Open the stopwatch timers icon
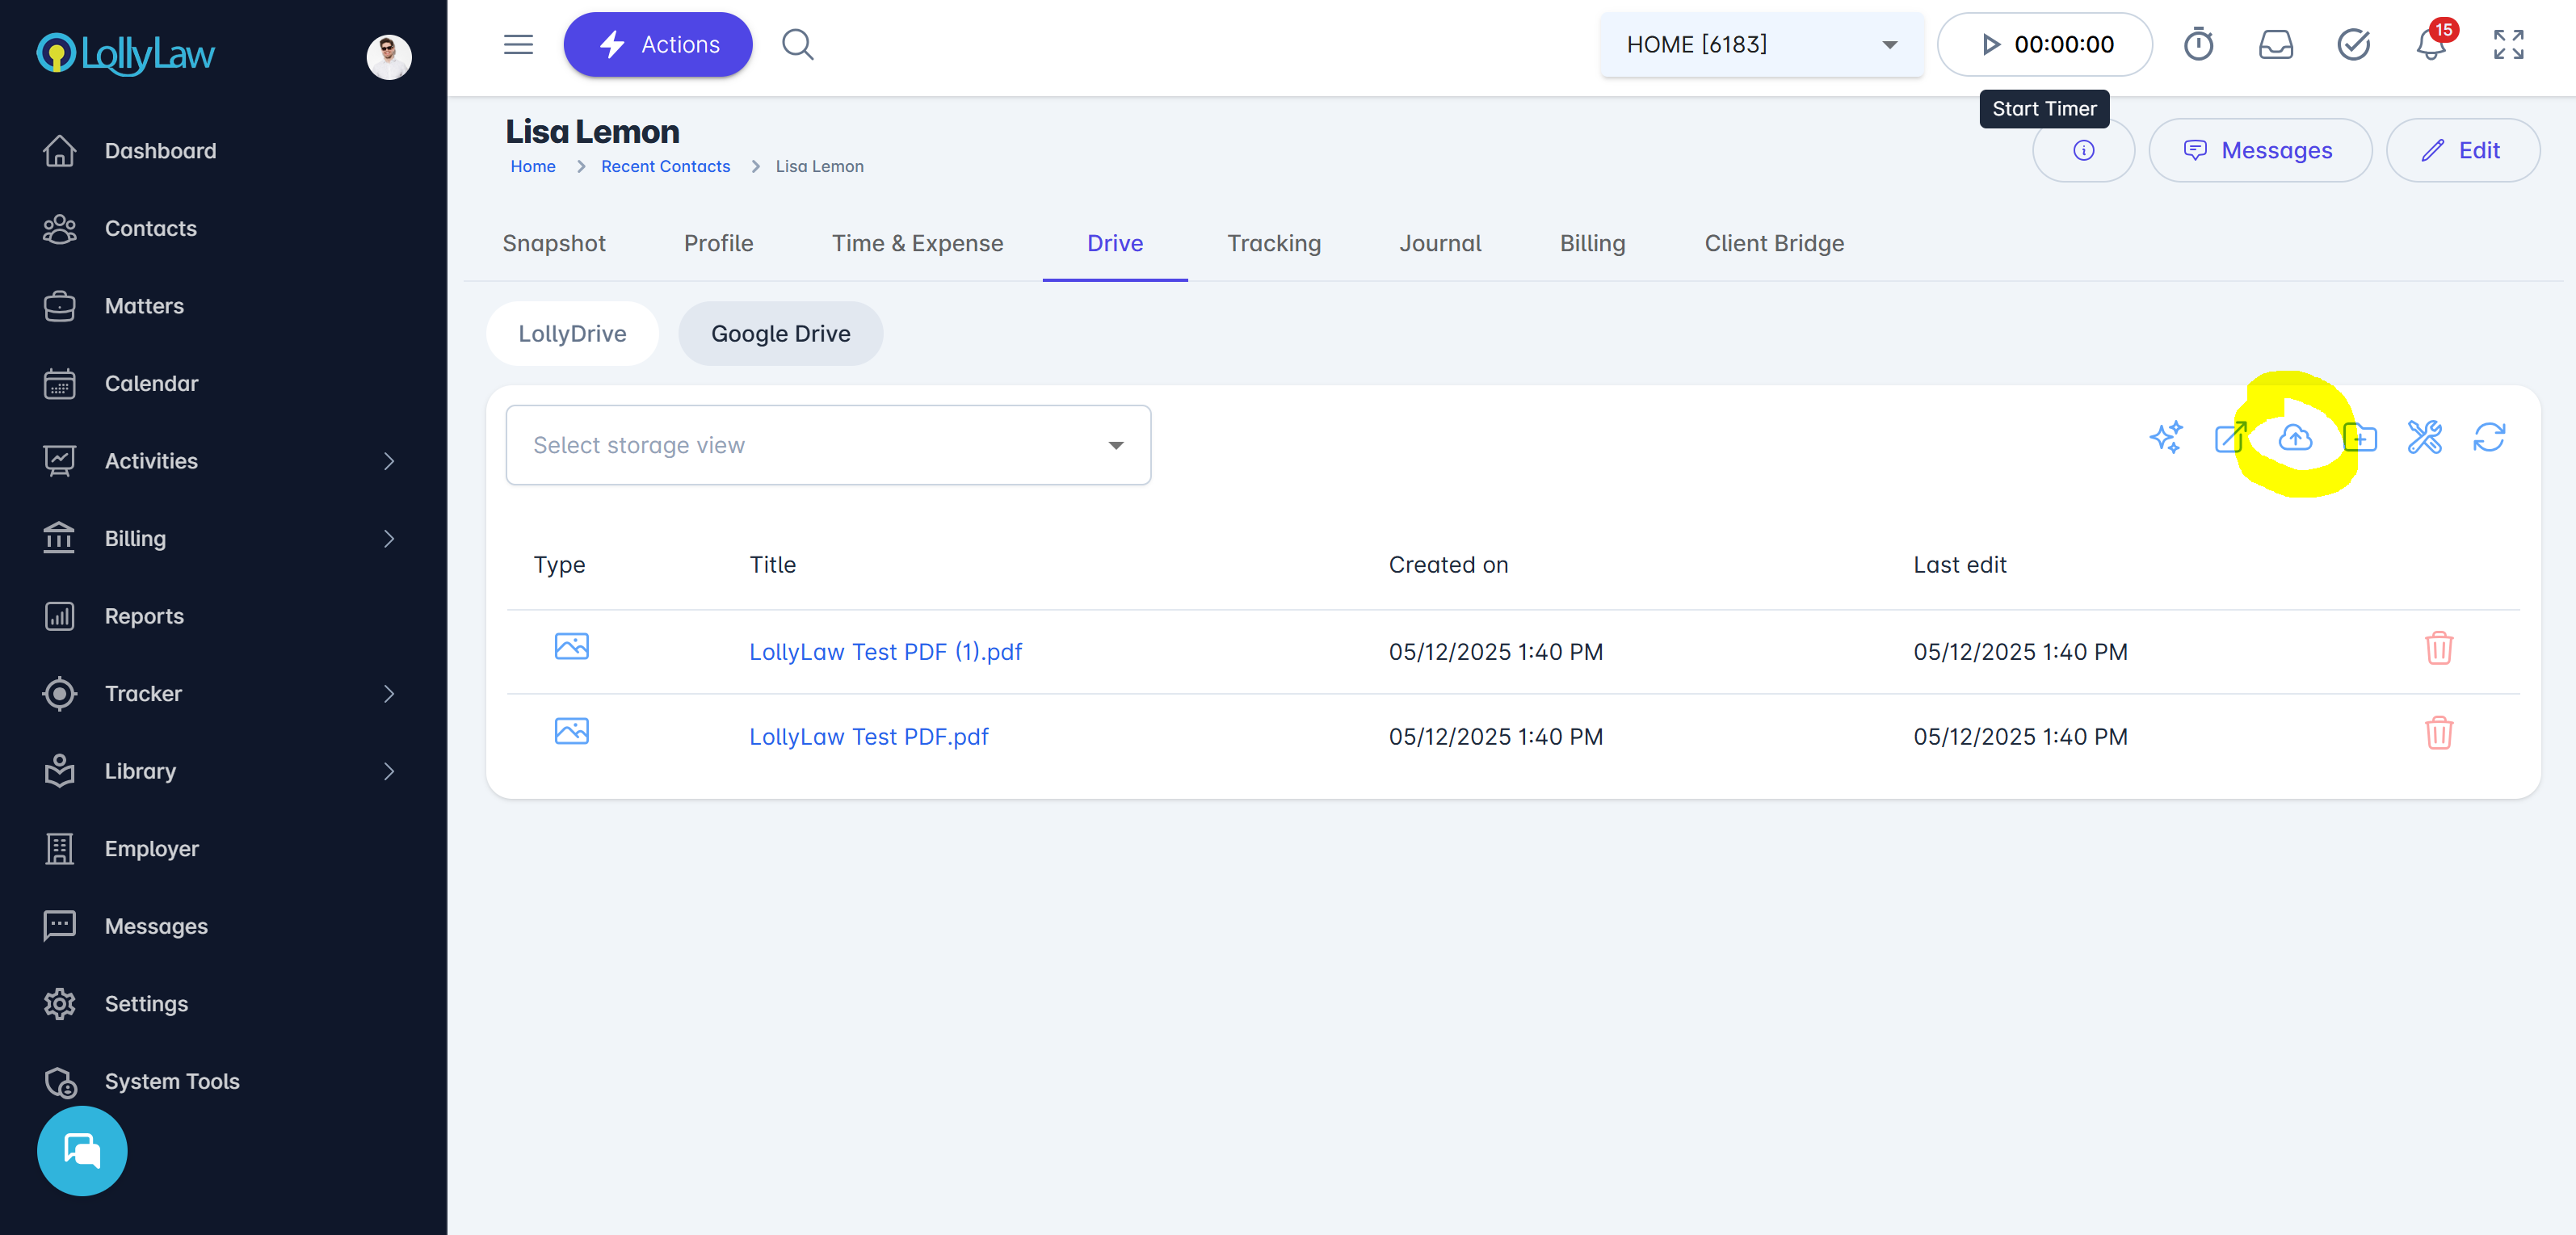The image size is (2576, 1235). click(2198, 45)
